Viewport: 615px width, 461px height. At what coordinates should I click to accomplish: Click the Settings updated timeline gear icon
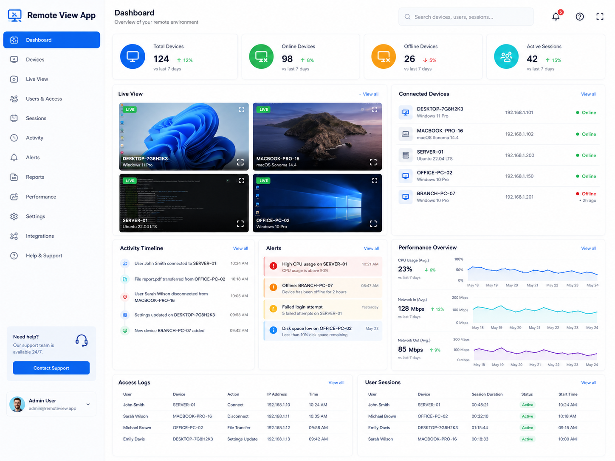(x=125, y=315)
